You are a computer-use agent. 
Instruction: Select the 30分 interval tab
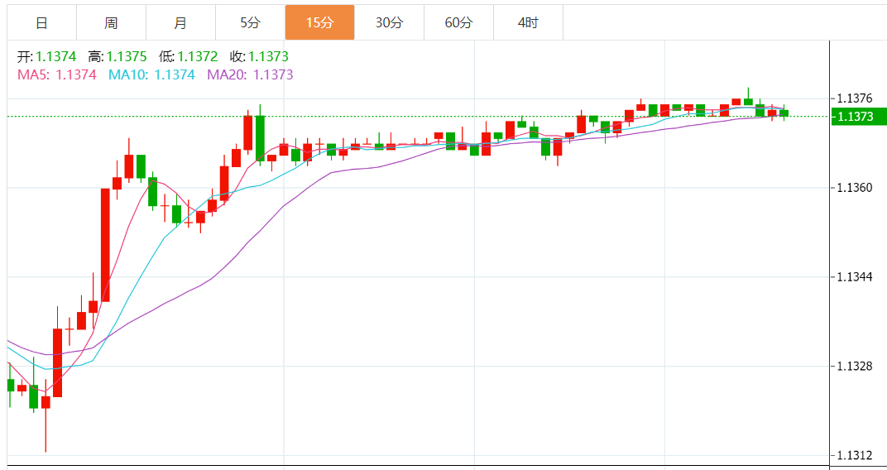click(x=389, y=22)
